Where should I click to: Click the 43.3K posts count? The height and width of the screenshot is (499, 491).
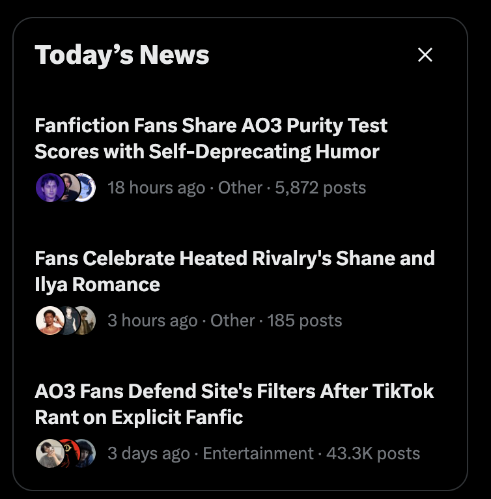(x=373, y=453)
